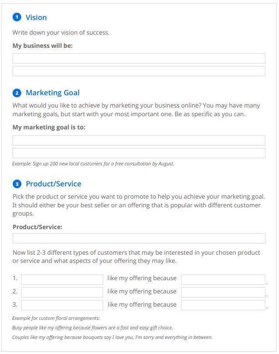Select the Vision section heading

(x=36, y=18)
